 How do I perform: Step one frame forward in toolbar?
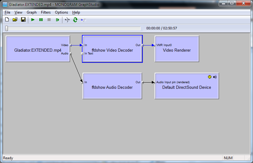(57, 20)
